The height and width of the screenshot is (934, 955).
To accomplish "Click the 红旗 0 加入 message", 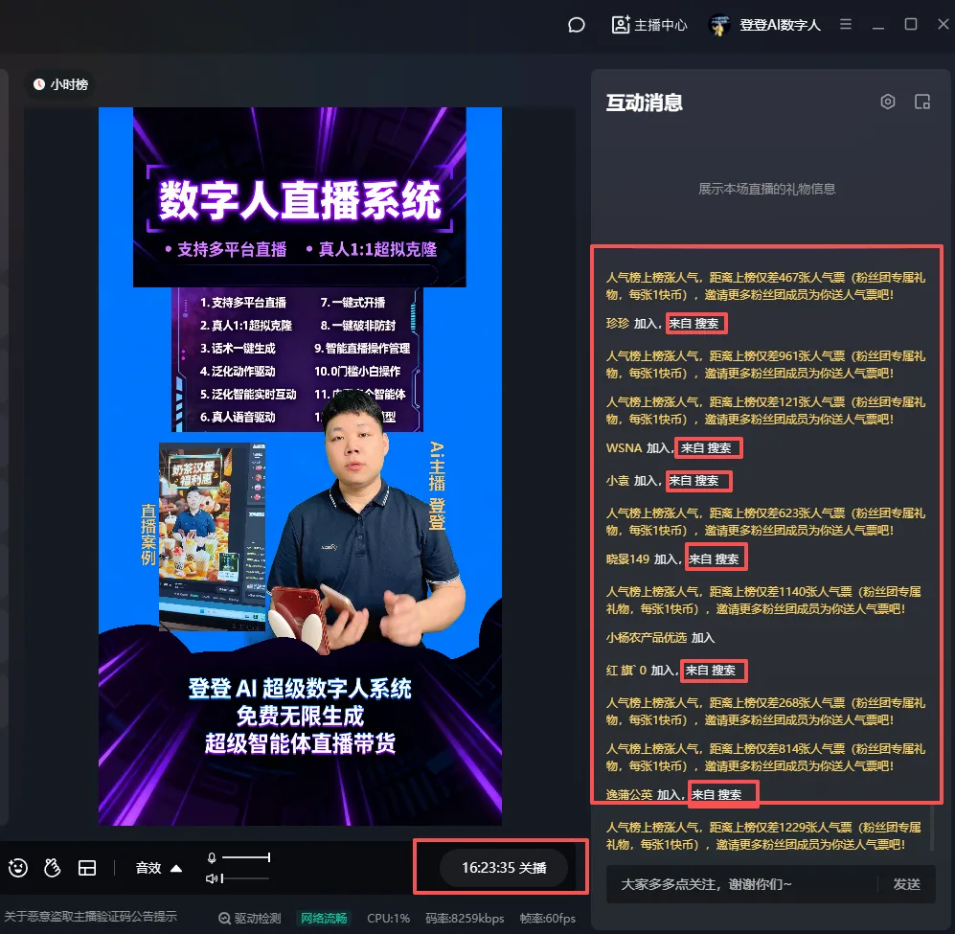I will (671, 671).
